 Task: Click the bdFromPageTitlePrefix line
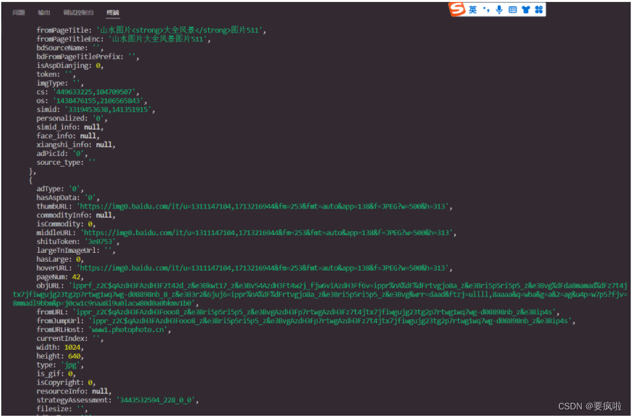[x=88, y=57]
